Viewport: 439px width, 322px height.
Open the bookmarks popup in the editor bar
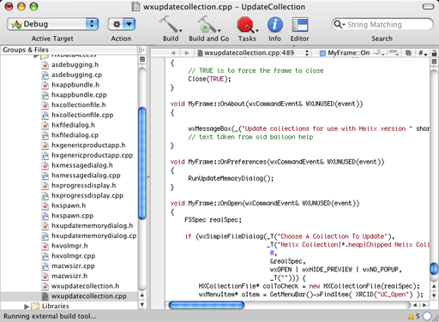[x=379, y=52]
